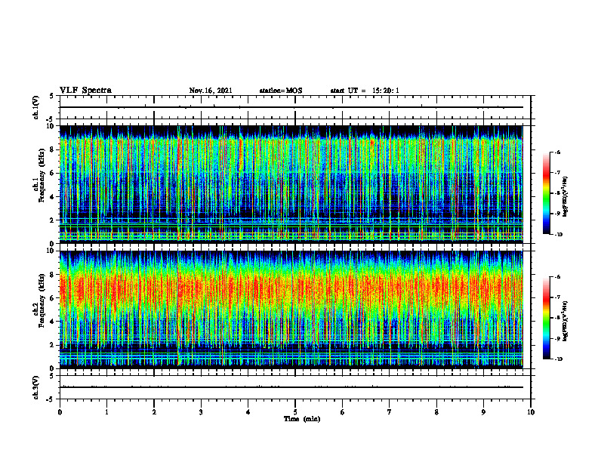Click time axis tick label '9'
This screenshot has width=598, height=462.
pyautogui.click(x=483, y=412)
